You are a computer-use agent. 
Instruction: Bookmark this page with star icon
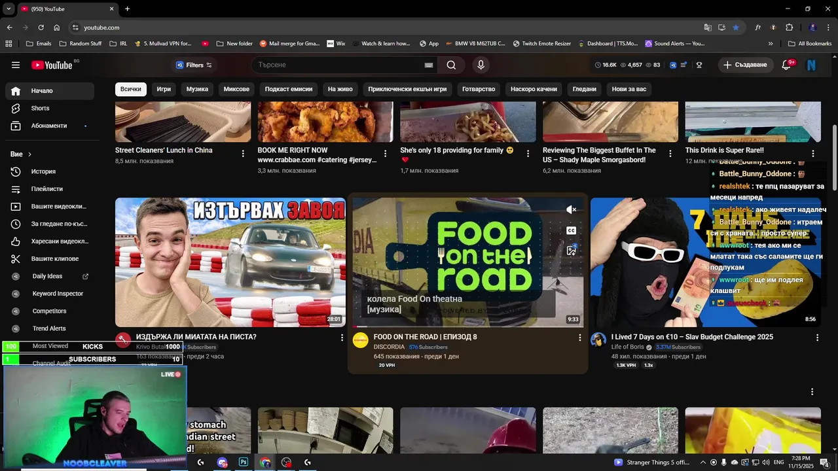coord(736,27)
